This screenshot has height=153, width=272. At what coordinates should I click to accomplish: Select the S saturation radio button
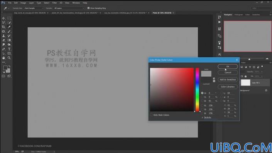[202, 97]
